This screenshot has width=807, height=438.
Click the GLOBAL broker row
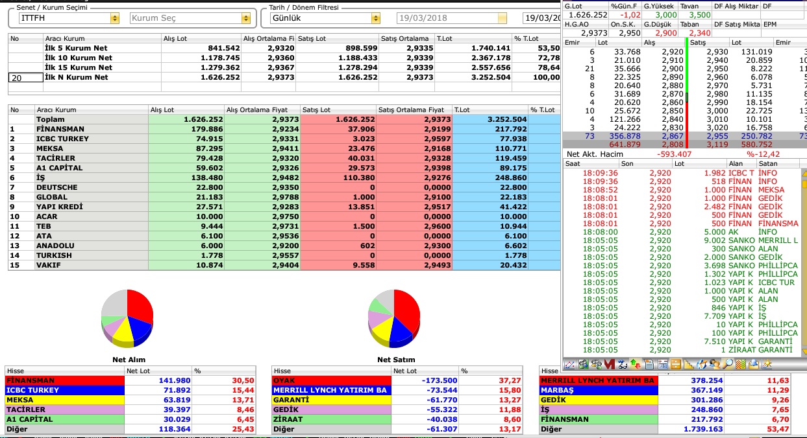click(x=284, y=197)
